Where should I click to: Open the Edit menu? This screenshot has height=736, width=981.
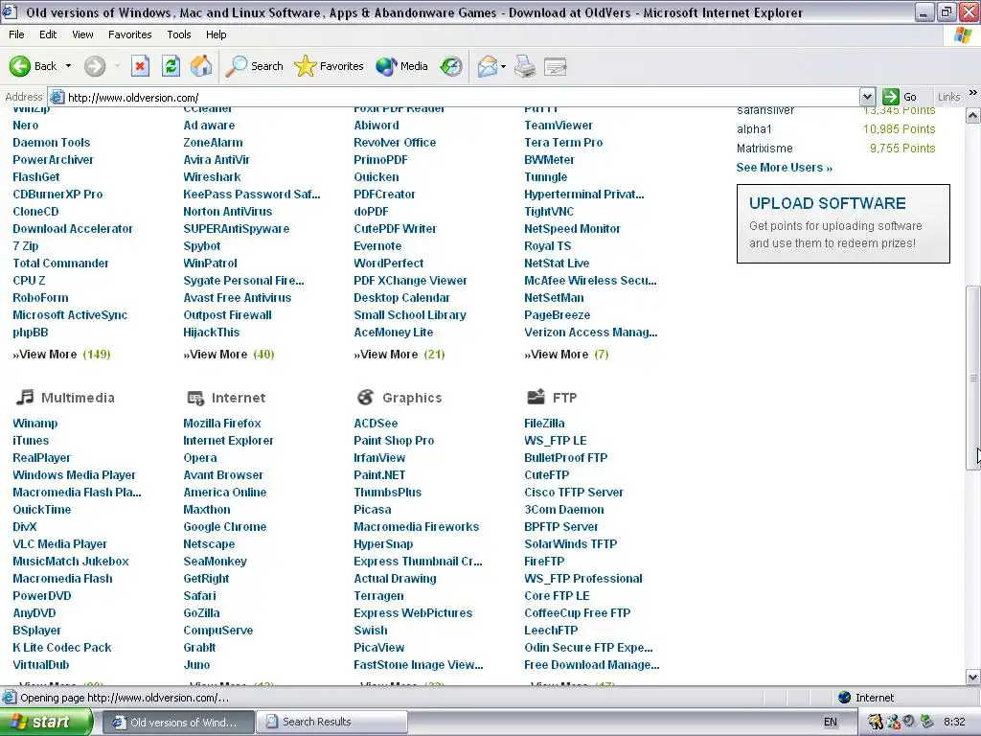click(x=48, y=34)
